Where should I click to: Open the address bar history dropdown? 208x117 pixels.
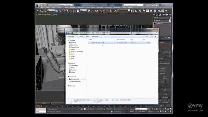127,33
